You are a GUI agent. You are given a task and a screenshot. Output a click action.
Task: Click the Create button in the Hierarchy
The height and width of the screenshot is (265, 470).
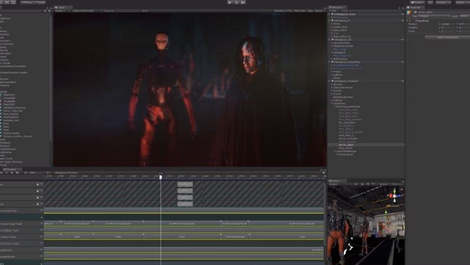click(333, 11)
